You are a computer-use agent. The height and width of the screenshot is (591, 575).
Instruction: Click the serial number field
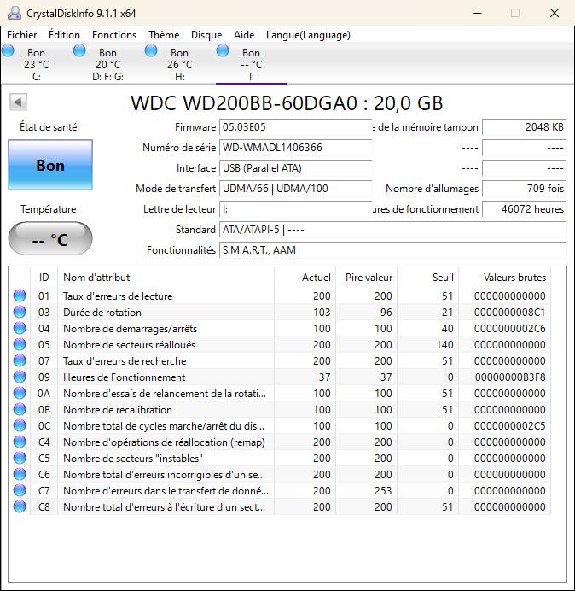[x=295, y=148]
